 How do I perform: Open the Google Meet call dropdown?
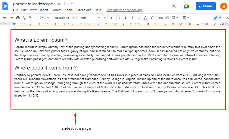(187, 6)
